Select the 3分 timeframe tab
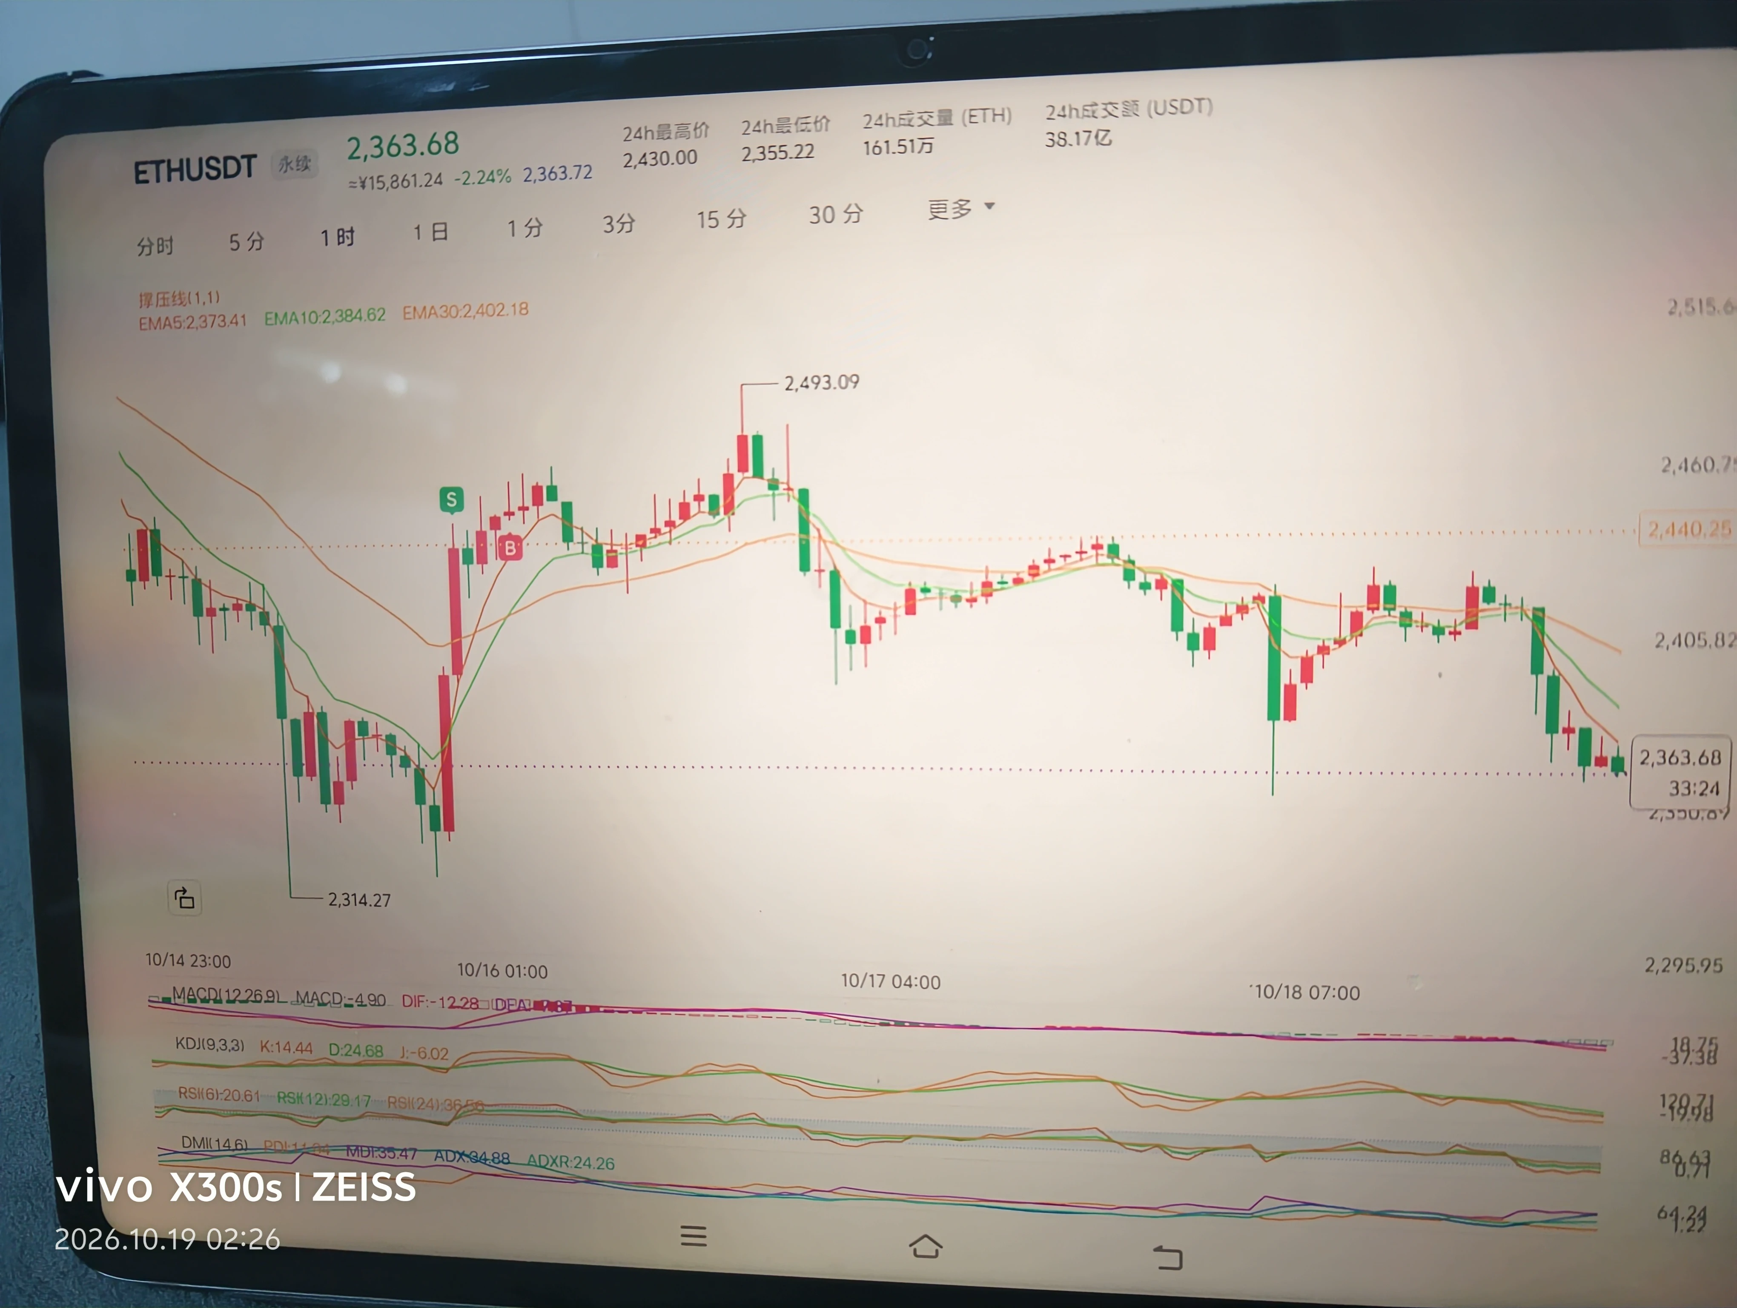Screen dimensions: 1737x1308 click(x=619, y=224)
